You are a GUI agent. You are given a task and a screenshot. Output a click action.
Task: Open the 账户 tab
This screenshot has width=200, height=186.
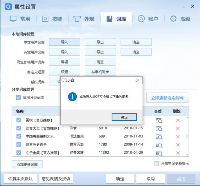[148, 19]
